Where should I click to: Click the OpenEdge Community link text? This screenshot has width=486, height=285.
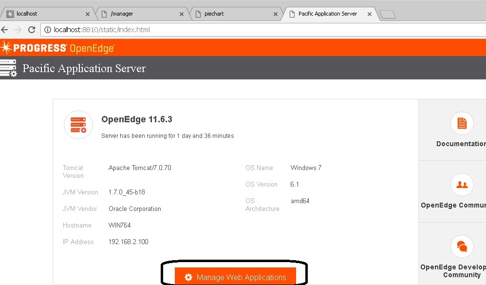[x=453, y=205]
